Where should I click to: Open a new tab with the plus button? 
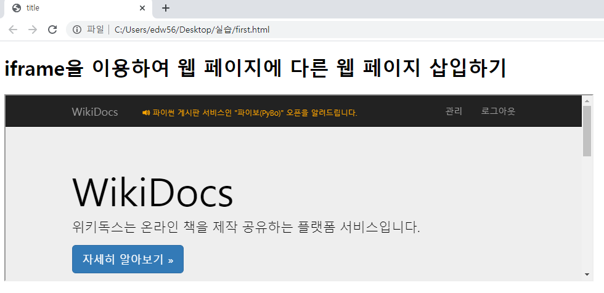(x=166, y=7)
